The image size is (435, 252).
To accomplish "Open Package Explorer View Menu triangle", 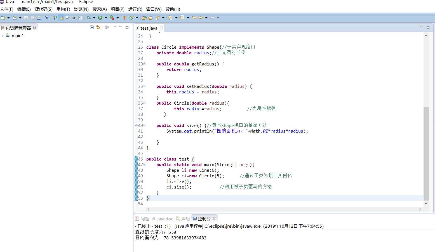I will (115, 27).
